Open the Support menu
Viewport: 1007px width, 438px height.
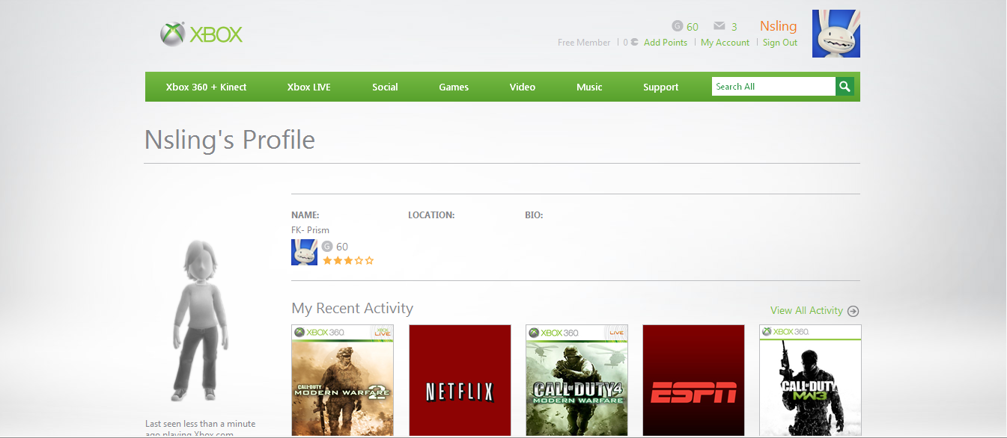[661, 87]
